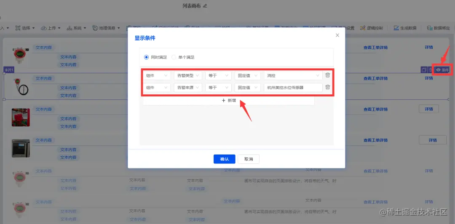Click 查看工单详情 link in the red fire pump row
Screen dimensions: 455x224
point(375,109)
